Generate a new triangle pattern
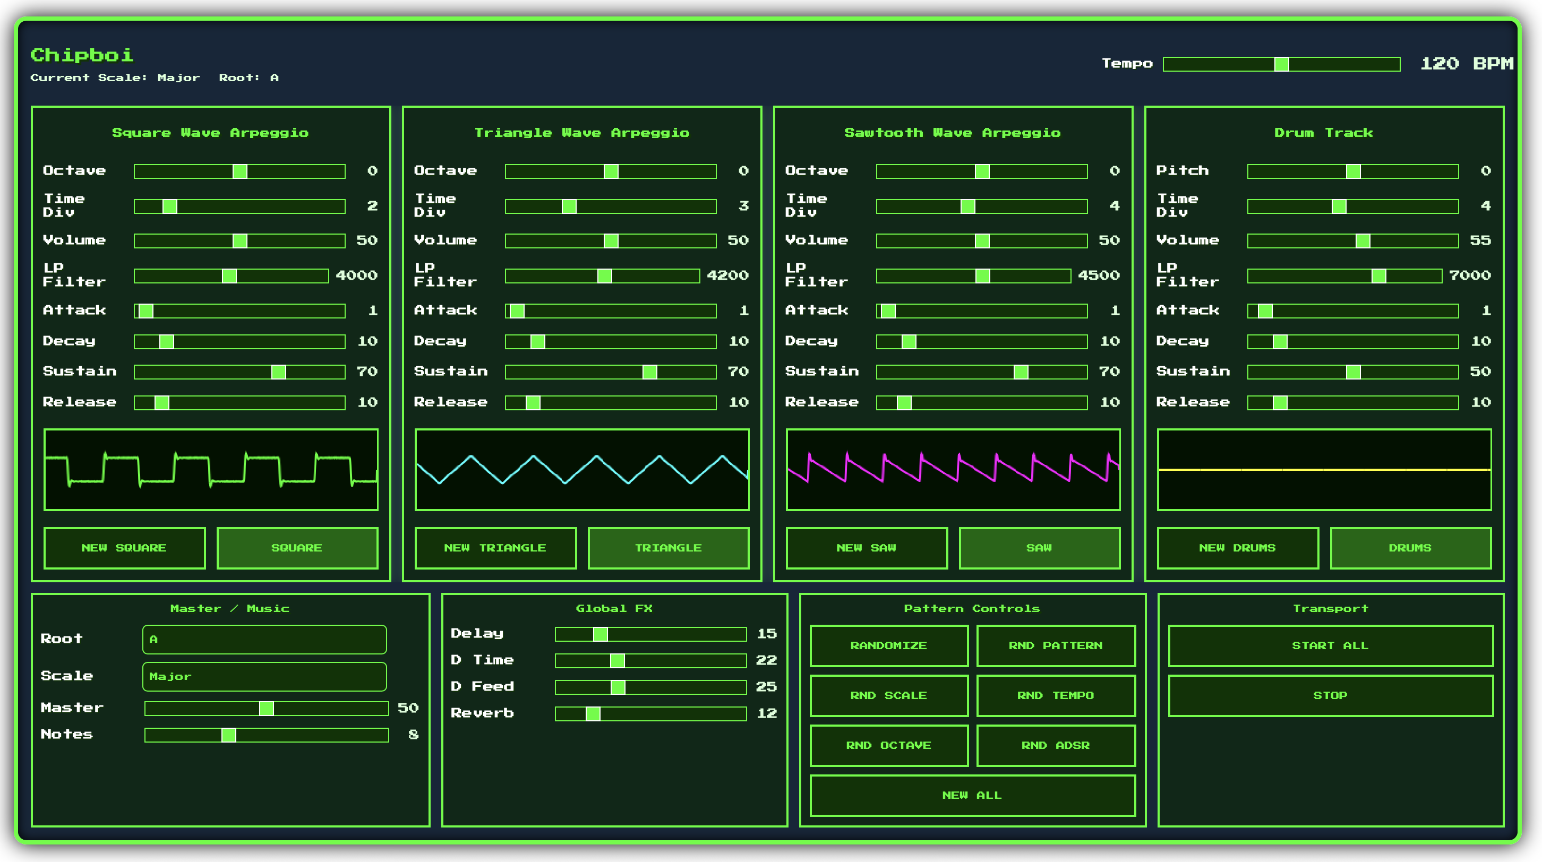This screenshot has width=1542, height=862. point(495,547)
